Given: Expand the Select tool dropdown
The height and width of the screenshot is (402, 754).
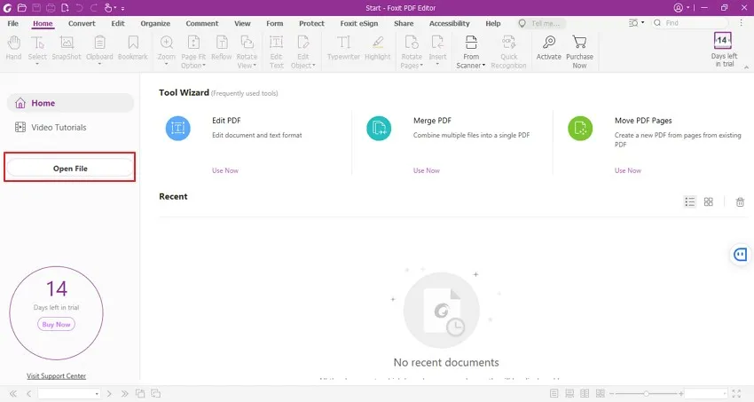Looking at the screenshot, I should 37,64.
